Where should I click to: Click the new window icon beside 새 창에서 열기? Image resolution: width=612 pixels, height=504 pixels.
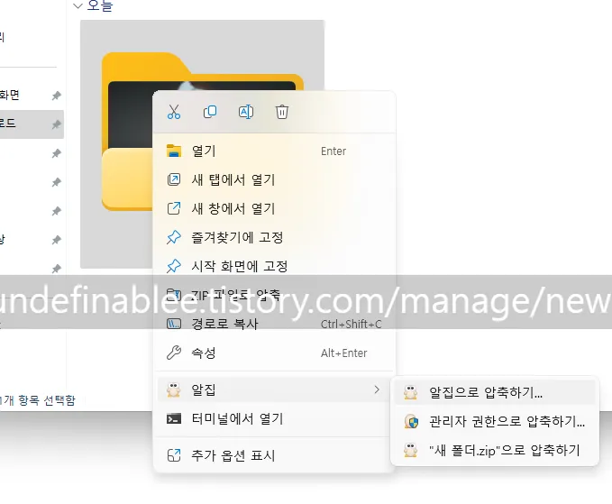pos(174,208)
